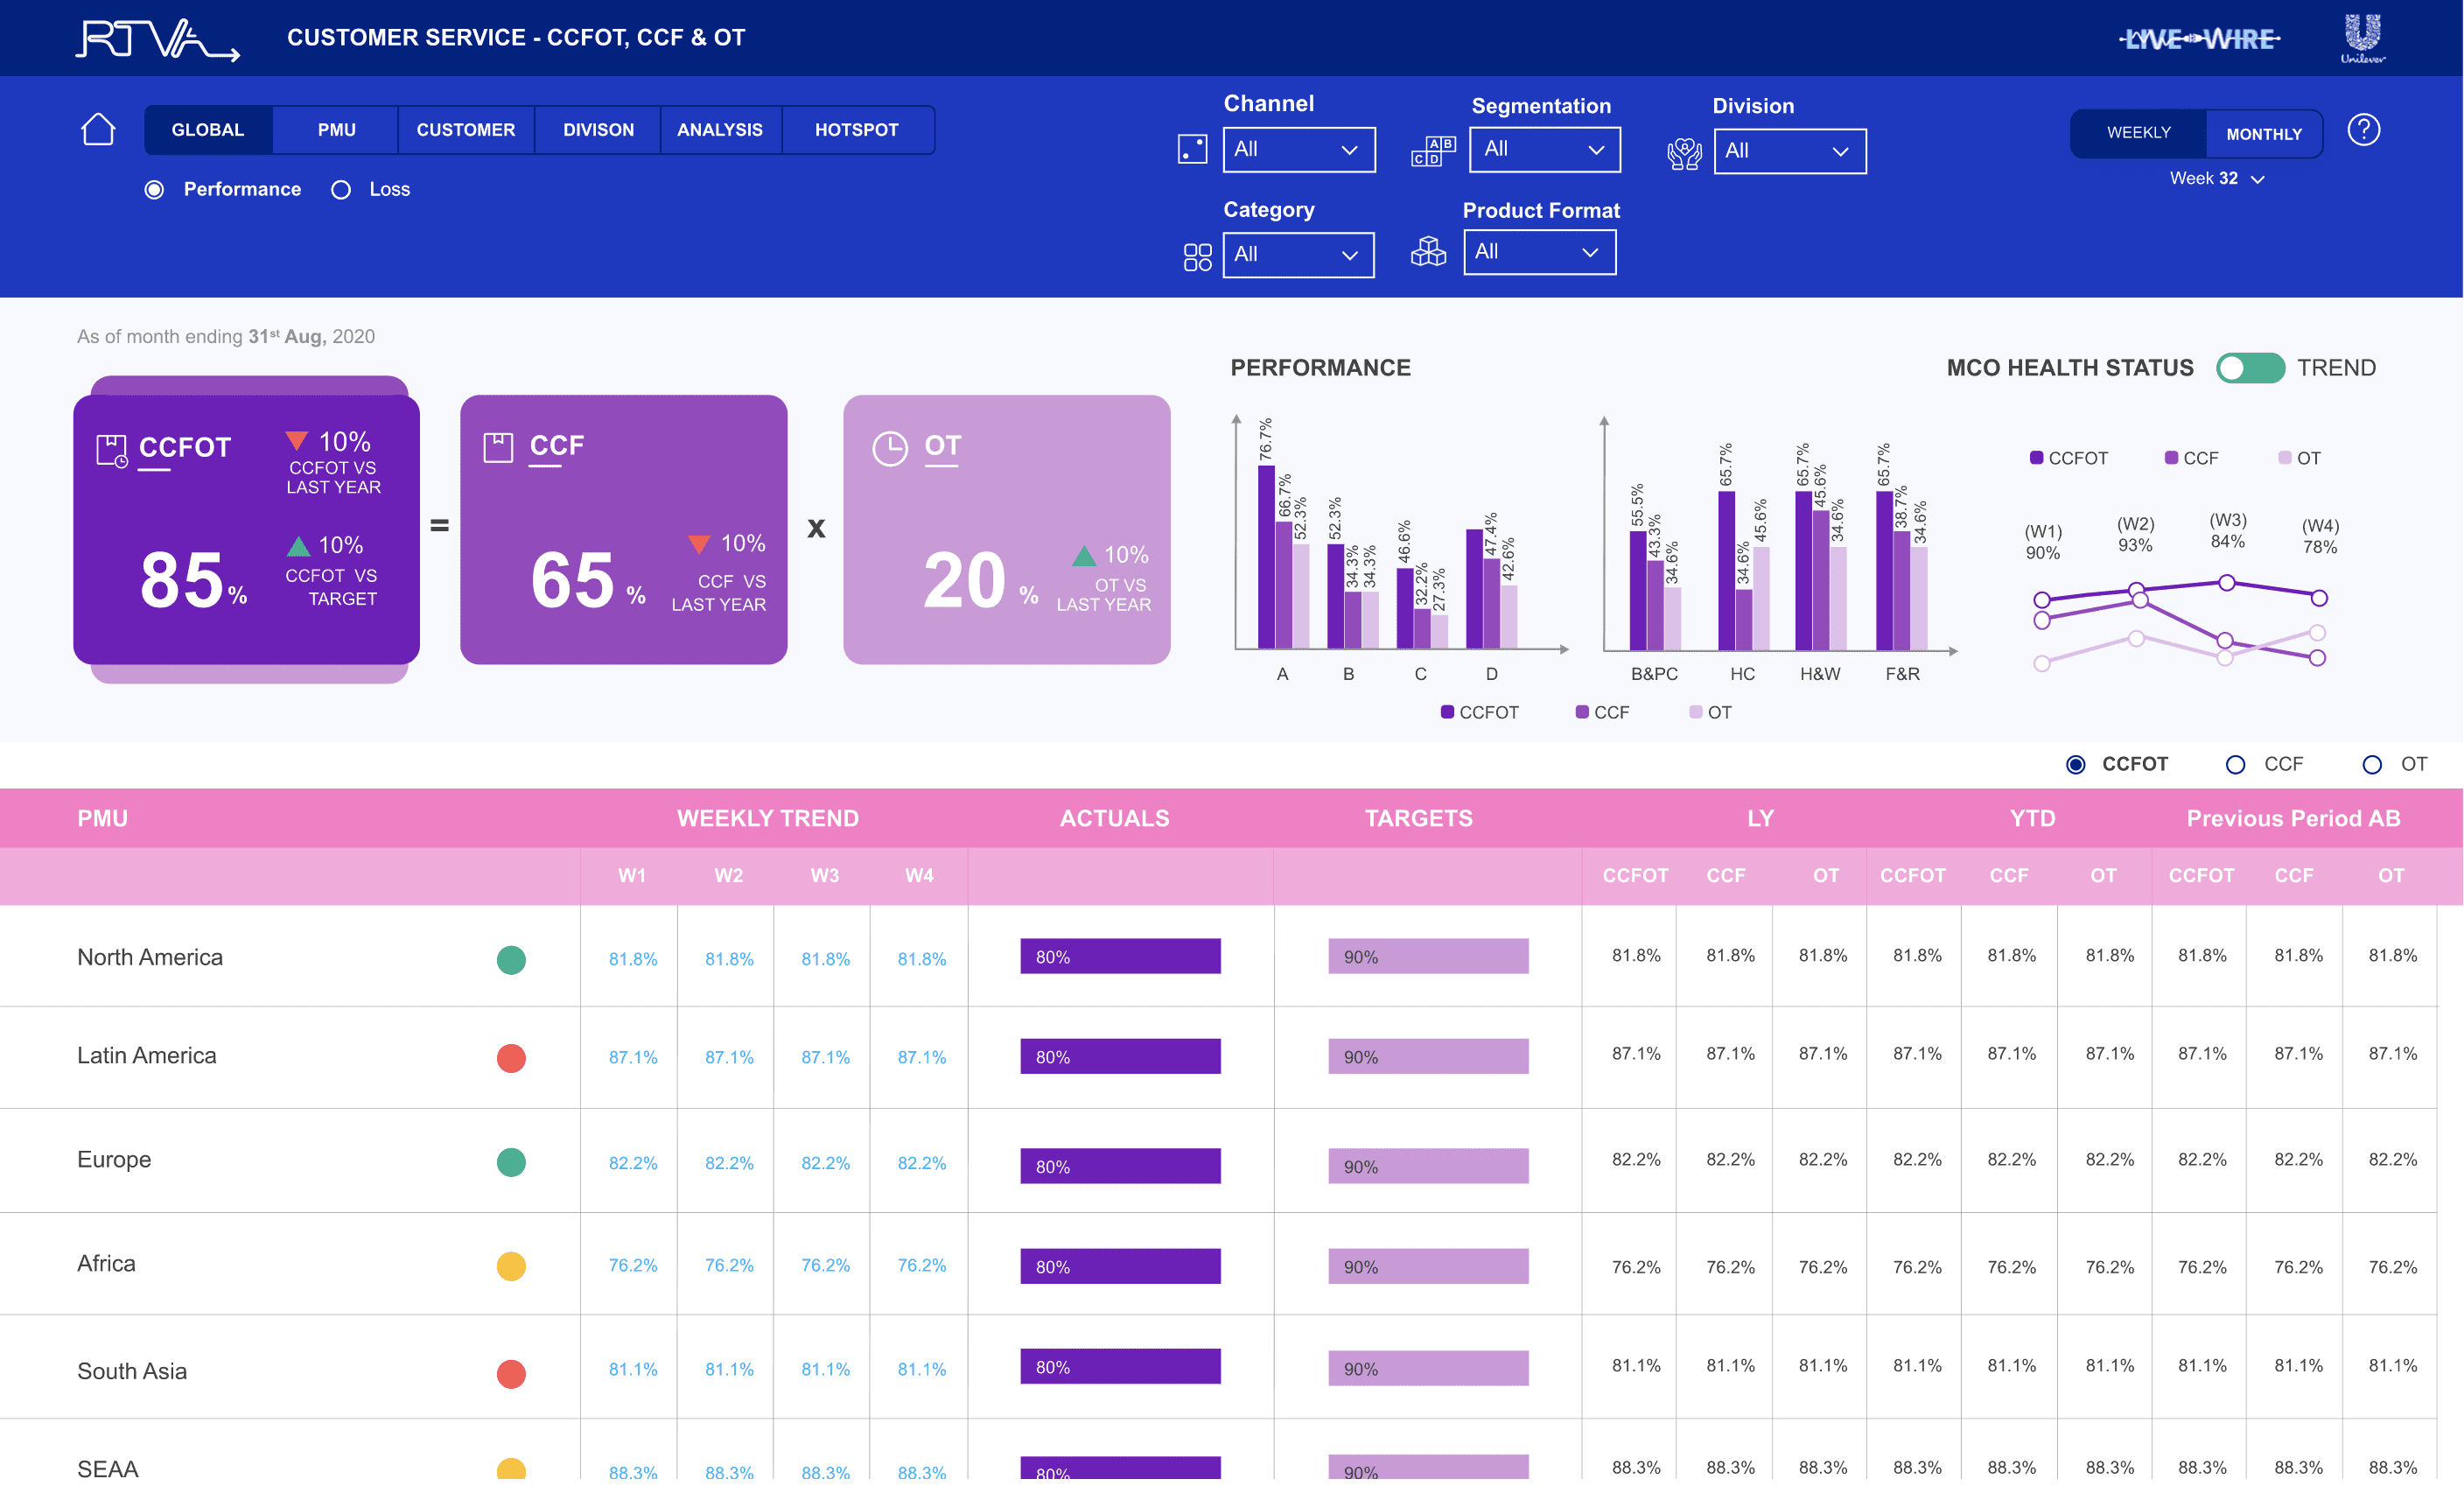Open the Global tab

(x=208, y=130)
